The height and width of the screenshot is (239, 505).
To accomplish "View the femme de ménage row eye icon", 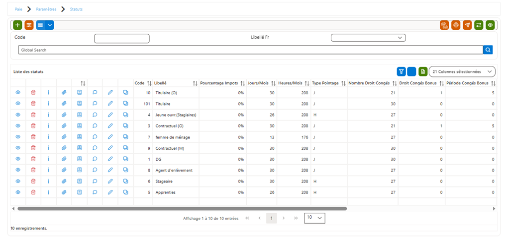I will point(18,137).
